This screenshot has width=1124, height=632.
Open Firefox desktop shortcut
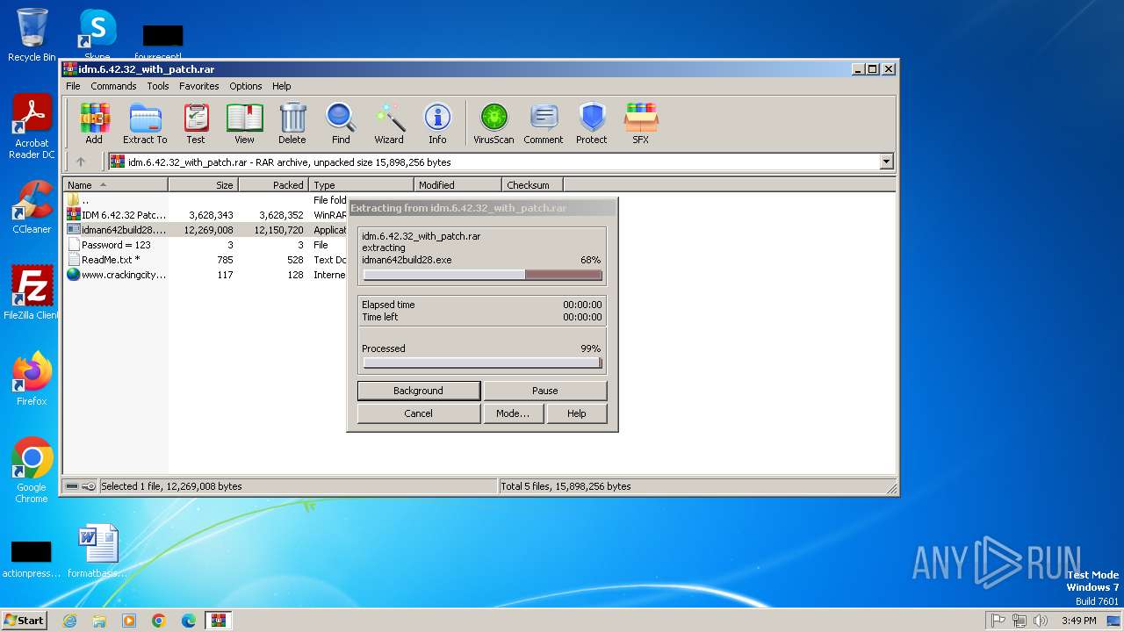[32, 379]
